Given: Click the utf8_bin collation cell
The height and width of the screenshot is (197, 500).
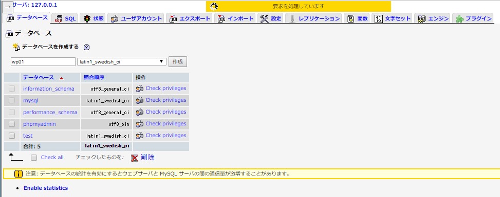Looking at the screenshot, I should 106,124.
